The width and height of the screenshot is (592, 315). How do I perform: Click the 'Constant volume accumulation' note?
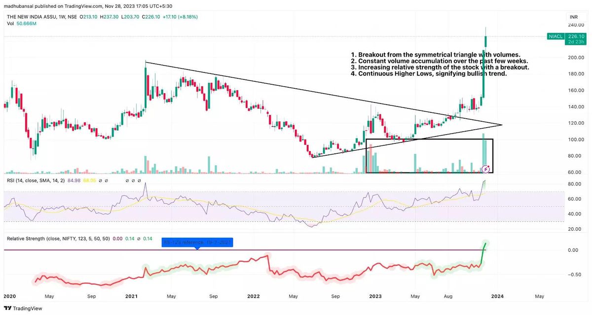tap(439, 61)
